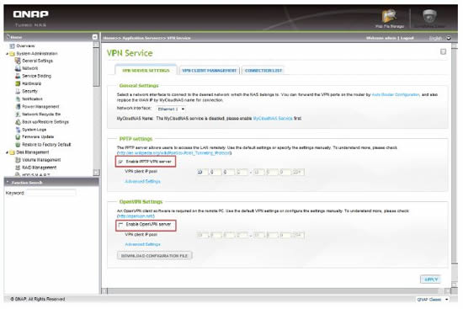Screen dimensions: 463x309
Task: Select Security in the sidebar tree
Action: pos(29,91)
